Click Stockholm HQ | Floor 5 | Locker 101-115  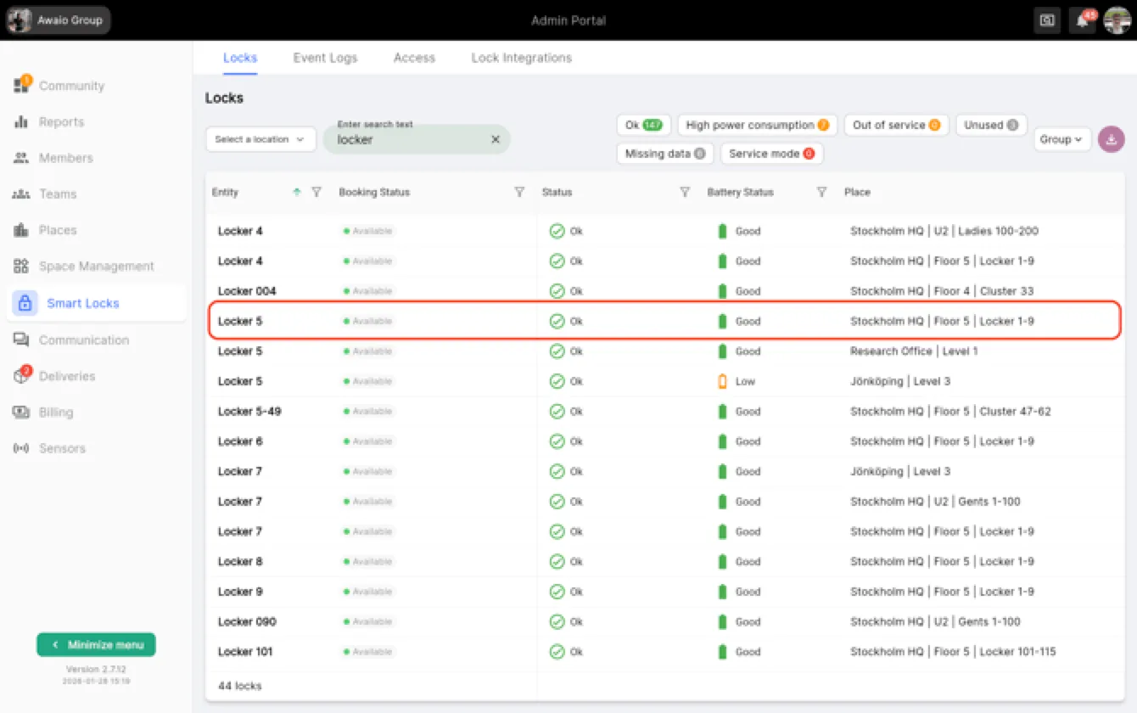coord(953,652)
